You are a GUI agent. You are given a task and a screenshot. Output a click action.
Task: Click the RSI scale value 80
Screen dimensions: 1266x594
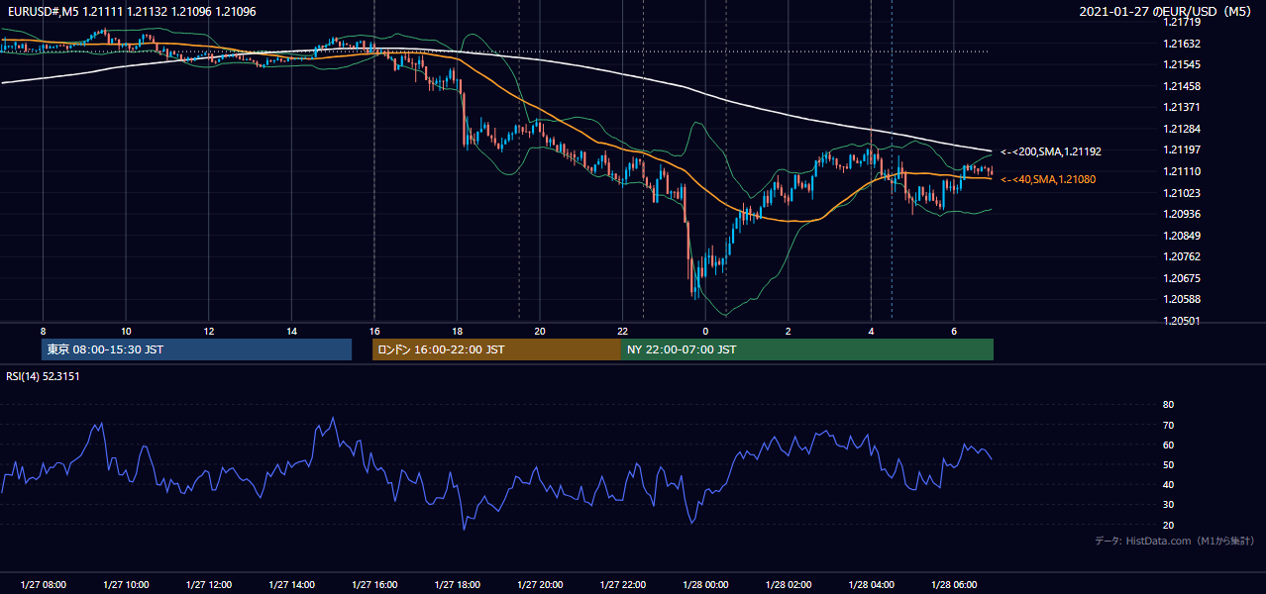tap(1168, 405)
